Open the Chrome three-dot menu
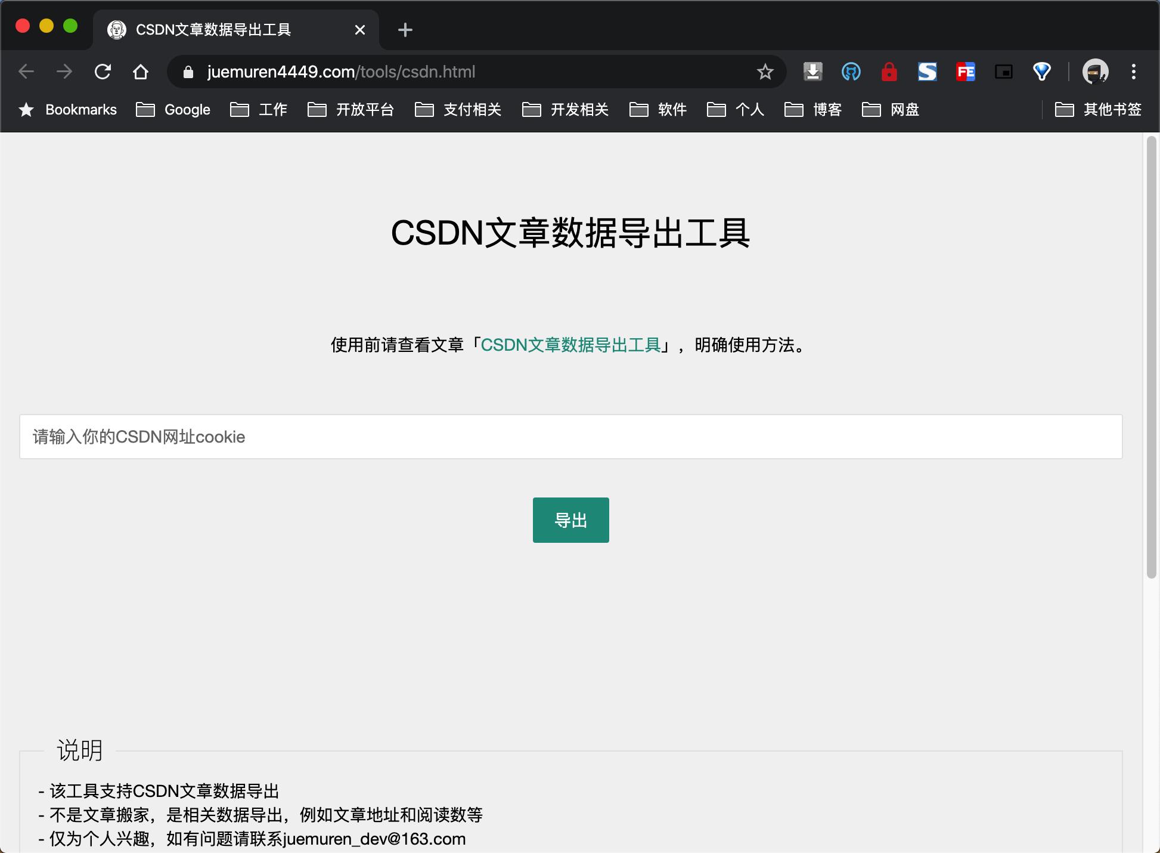 (x=1133, y=72)
